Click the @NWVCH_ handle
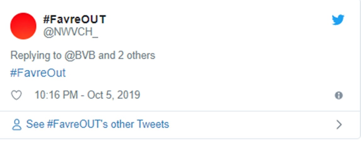The width and height of the screenshot is (361, 141). [70, 33]
